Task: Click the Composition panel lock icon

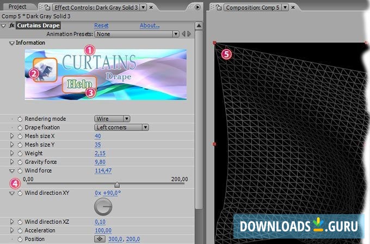Action: [219, 8]
